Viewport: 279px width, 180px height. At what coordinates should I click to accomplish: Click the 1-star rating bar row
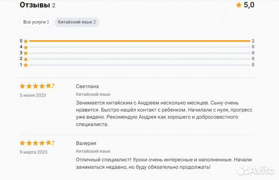click(137, 65)
